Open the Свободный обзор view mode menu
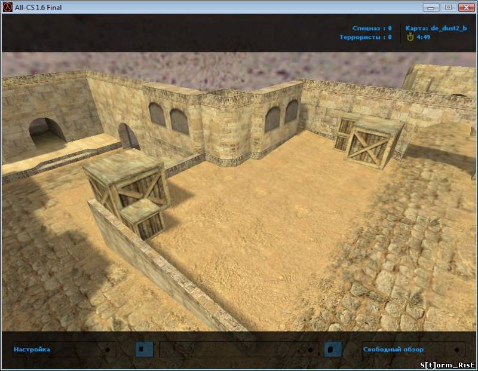Viewport: 478px width, 371px height. 413,349
